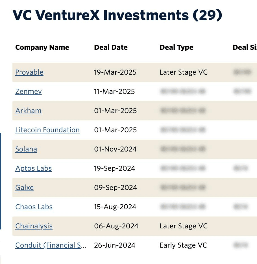Select the 19-Mar-2025 deal date cell
Viewport: 257px width, 264px height.
[x=115, y=72]
